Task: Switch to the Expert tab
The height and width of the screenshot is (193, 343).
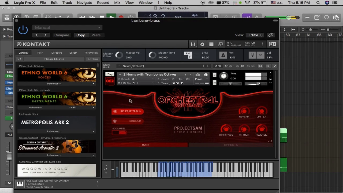Action: tap(73, 53)
